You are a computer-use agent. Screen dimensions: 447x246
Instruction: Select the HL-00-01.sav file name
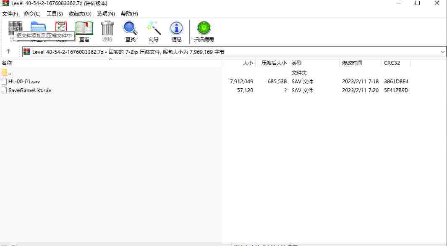(24, 82)
